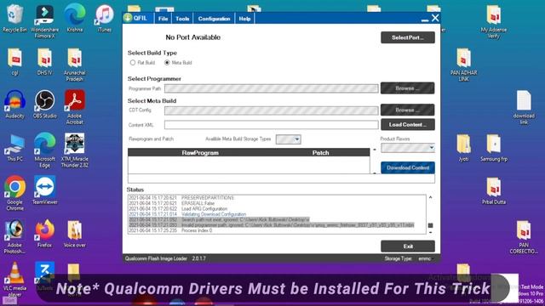Browse for the CDT Config file
This screenshot has height=306, width=545.
tap(408, 110)
